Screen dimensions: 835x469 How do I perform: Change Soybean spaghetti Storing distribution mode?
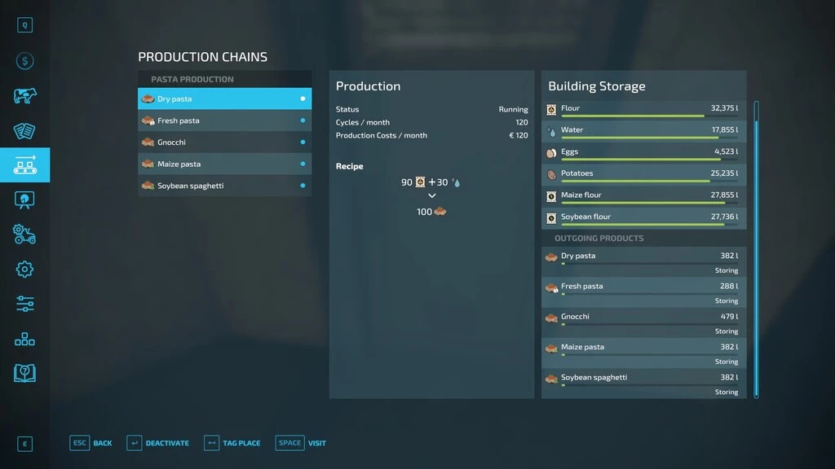pos(726,392)
